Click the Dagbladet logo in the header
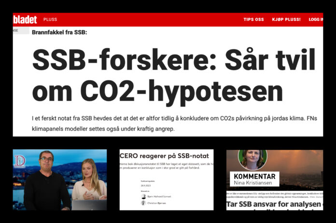Image resolution: width=336 pixels, height=223 pixels. tap(25, 19)
